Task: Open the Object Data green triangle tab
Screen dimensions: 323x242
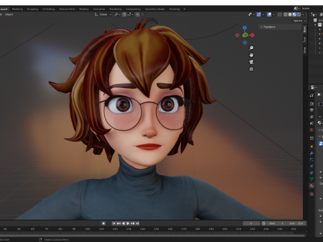Action: [x=312, y=179]
